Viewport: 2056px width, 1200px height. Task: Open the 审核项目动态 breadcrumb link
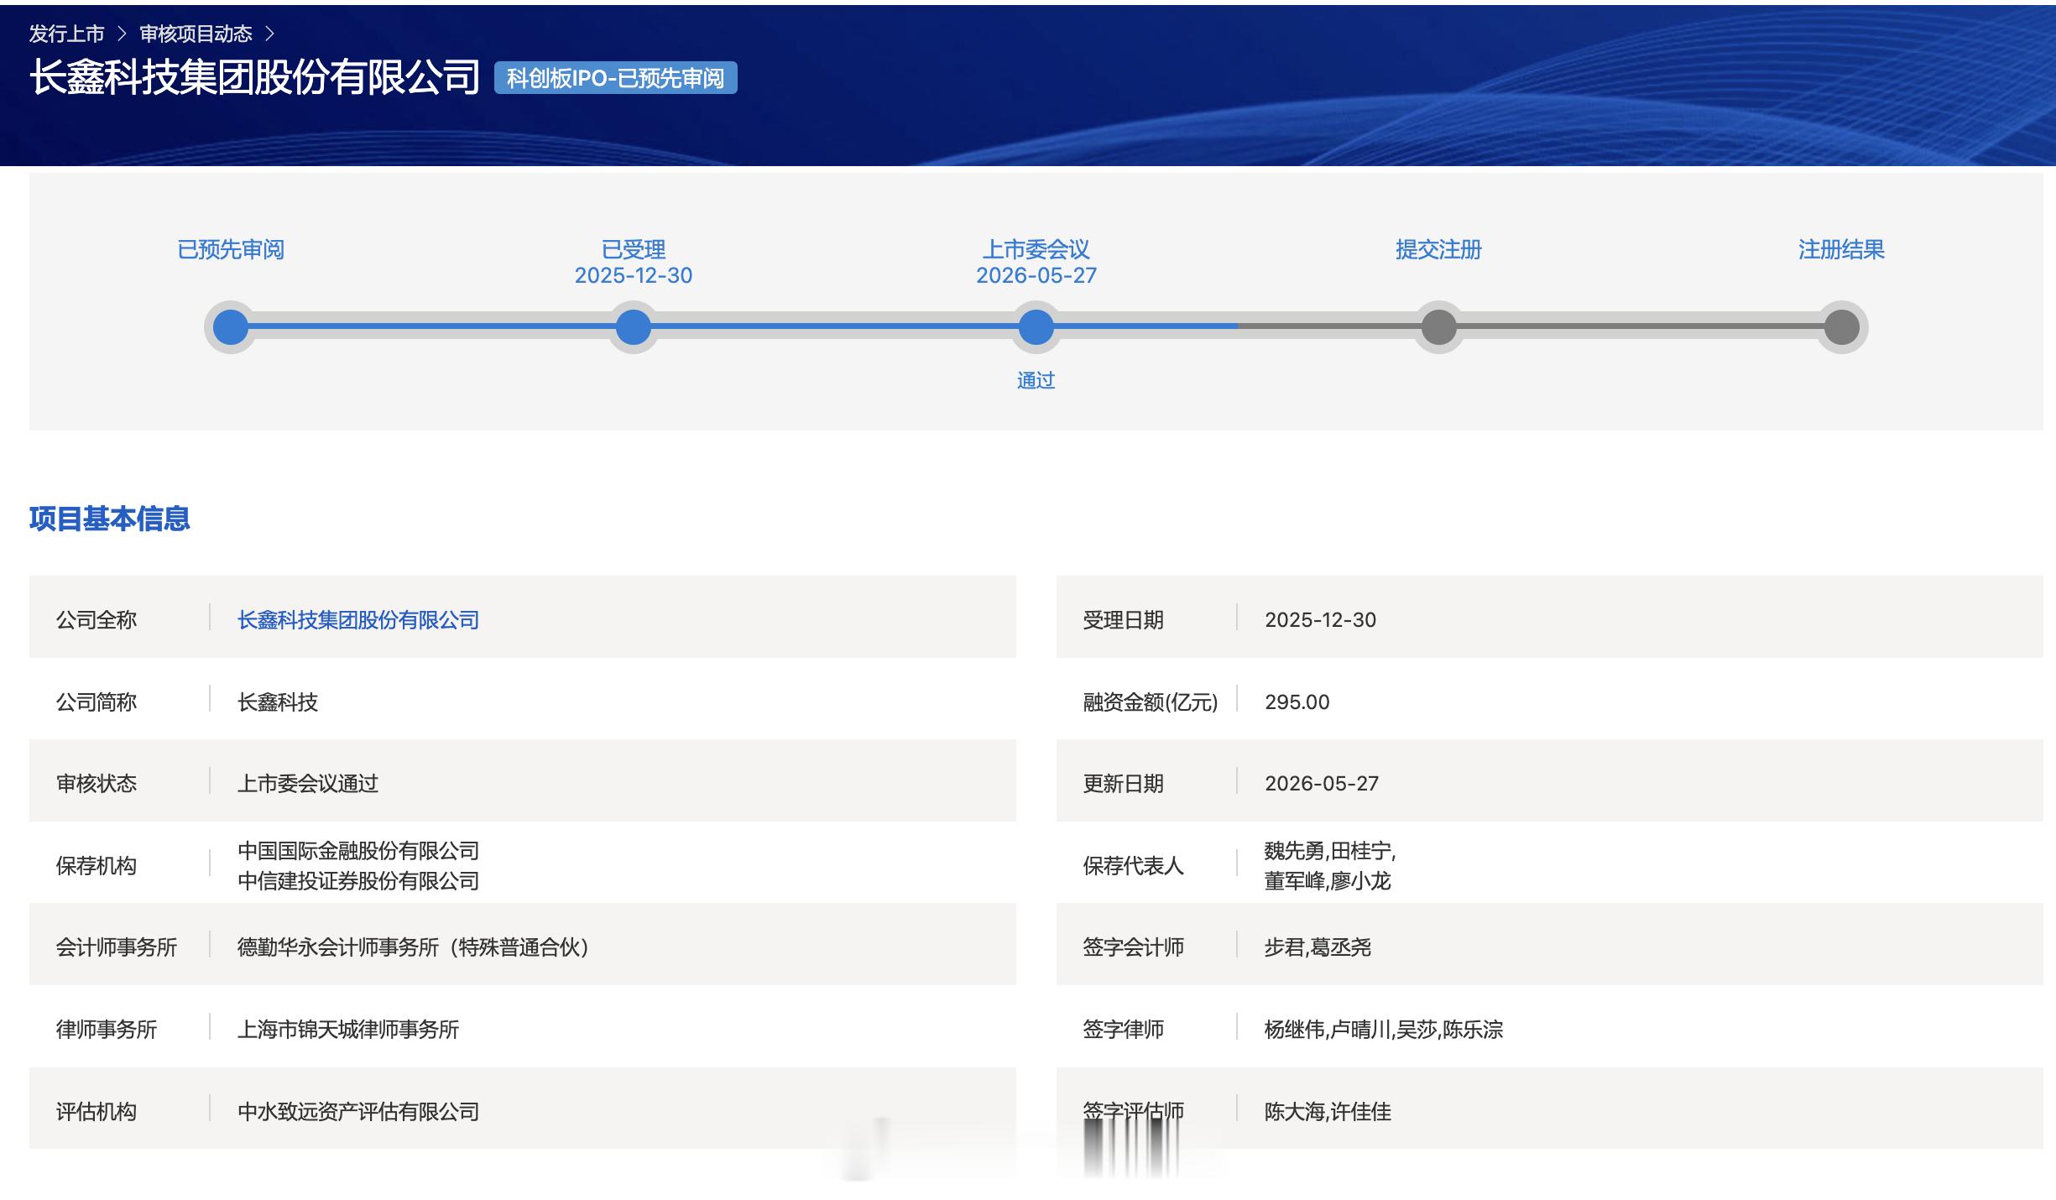pyautogui.click(x=196, y=34)
